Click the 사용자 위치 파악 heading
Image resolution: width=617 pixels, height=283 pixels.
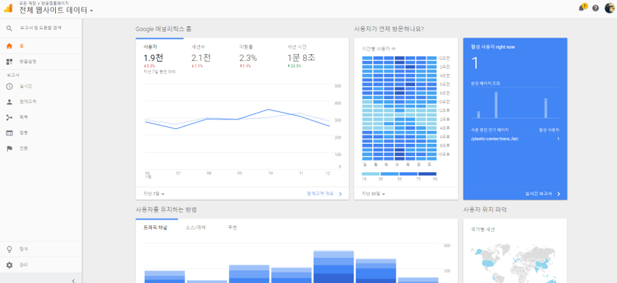click(485, 210)
